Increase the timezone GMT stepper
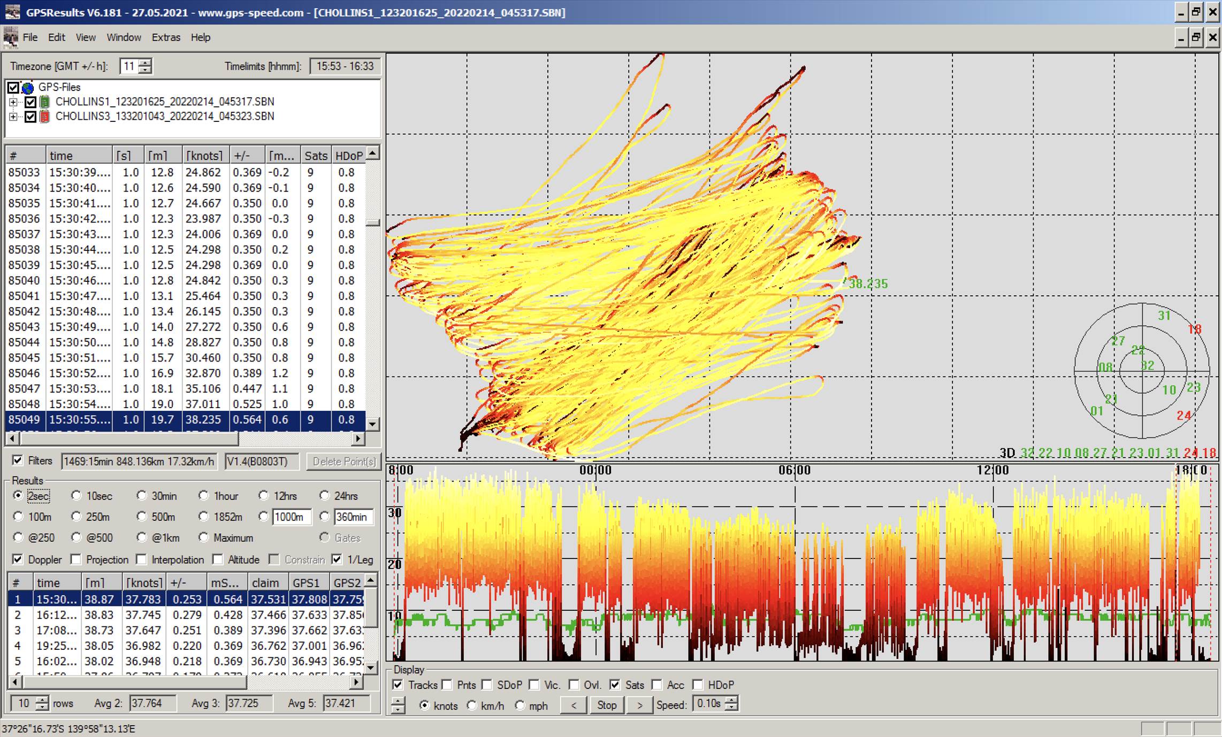1222x737 pixels. (x=145, y=63)
